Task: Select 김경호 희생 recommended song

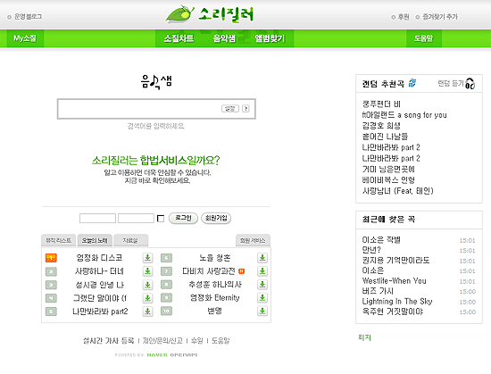Action: pyautogui.click(x=381, y=126)
